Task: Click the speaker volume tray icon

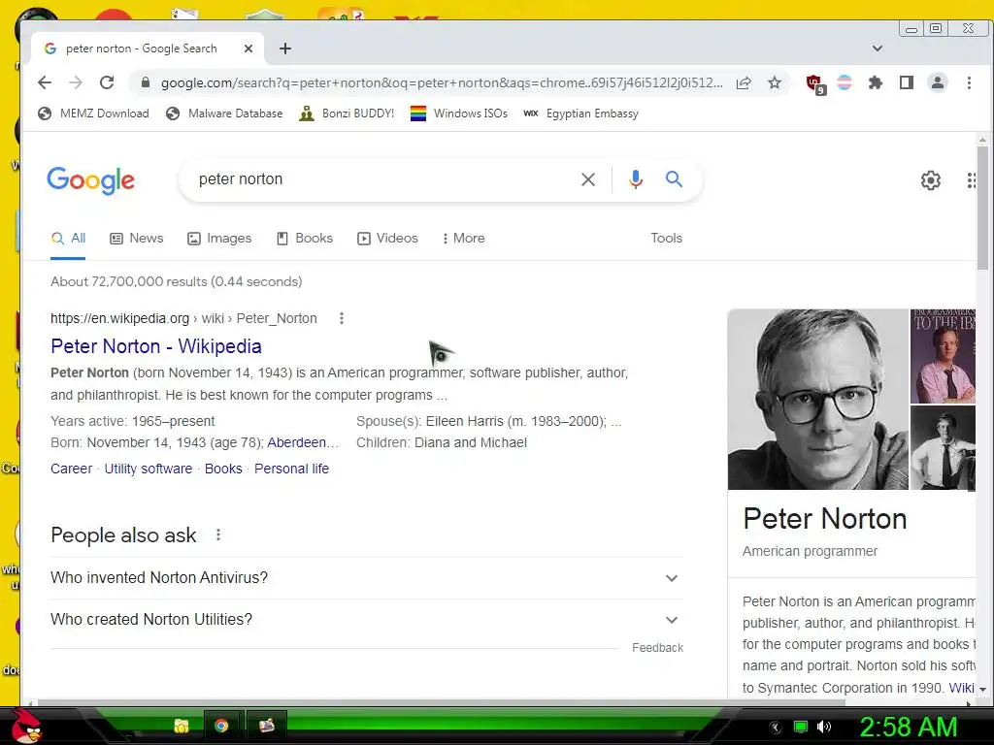Action: (x=824, y=727)
